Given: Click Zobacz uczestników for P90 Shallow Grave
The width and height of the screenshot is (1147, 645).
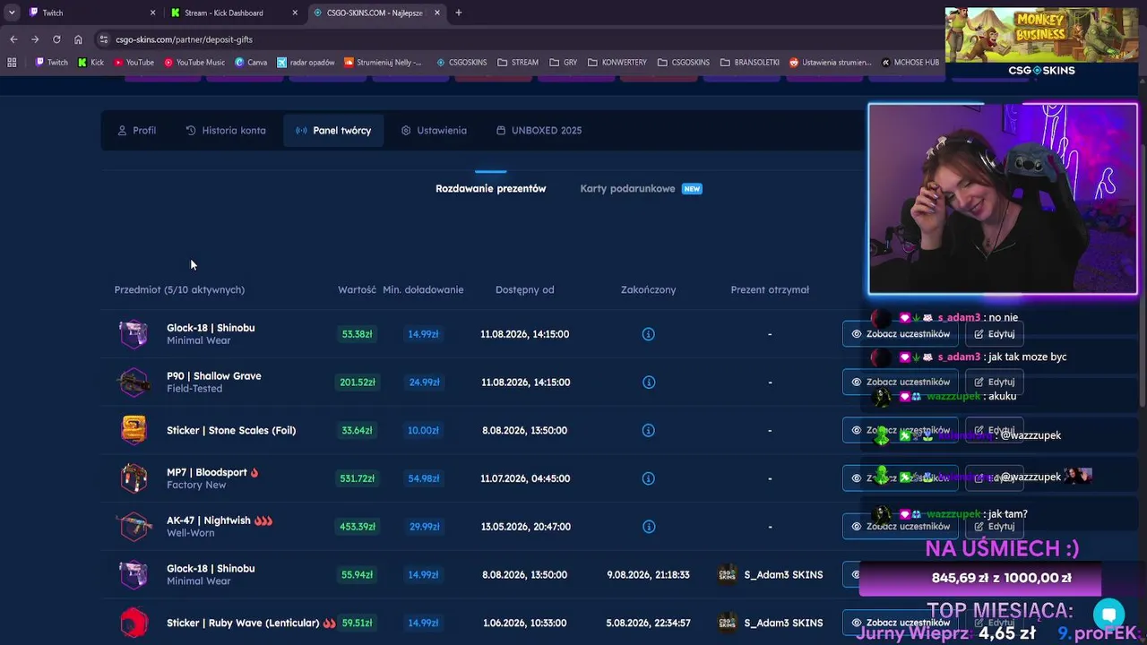Looking at the screenshot, I should click(900, 383).
